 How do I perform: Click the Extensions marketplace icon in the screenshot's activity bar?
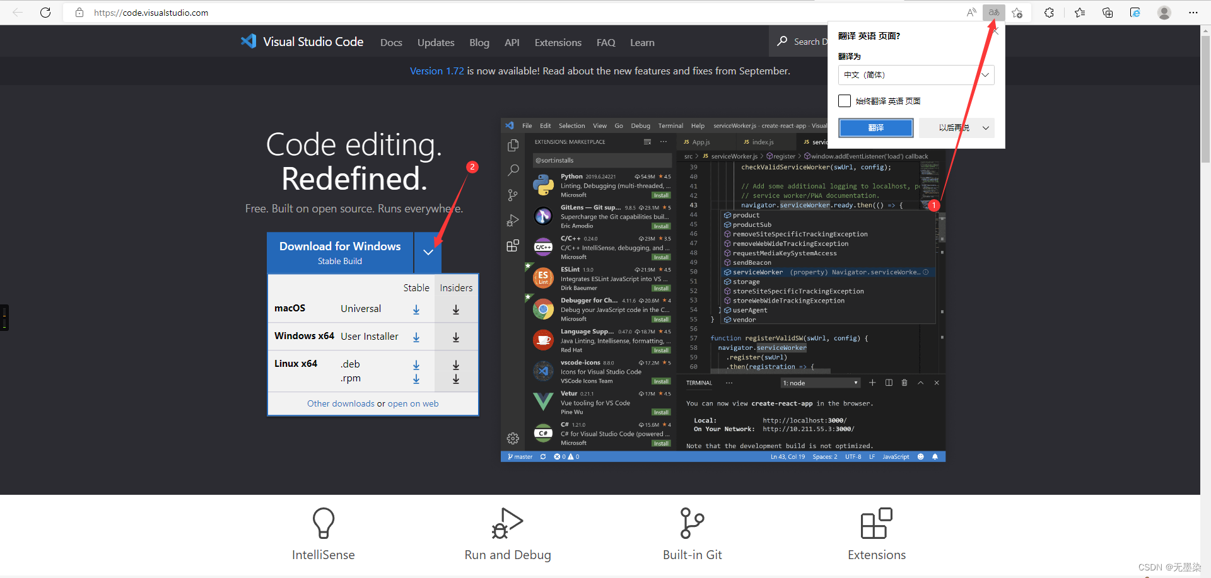click(513, 246)
